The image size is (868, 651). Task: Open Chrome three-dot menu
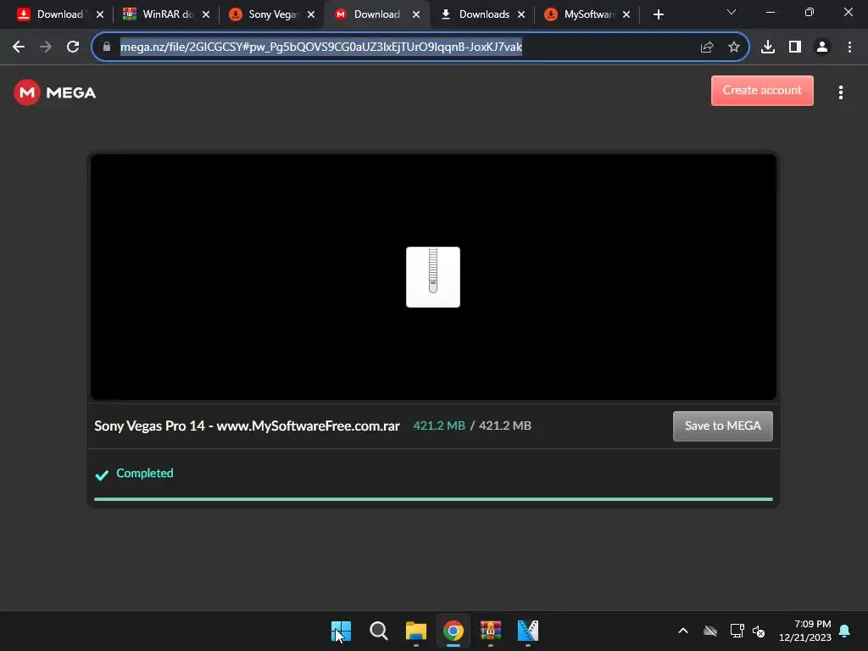coord(849,47)
